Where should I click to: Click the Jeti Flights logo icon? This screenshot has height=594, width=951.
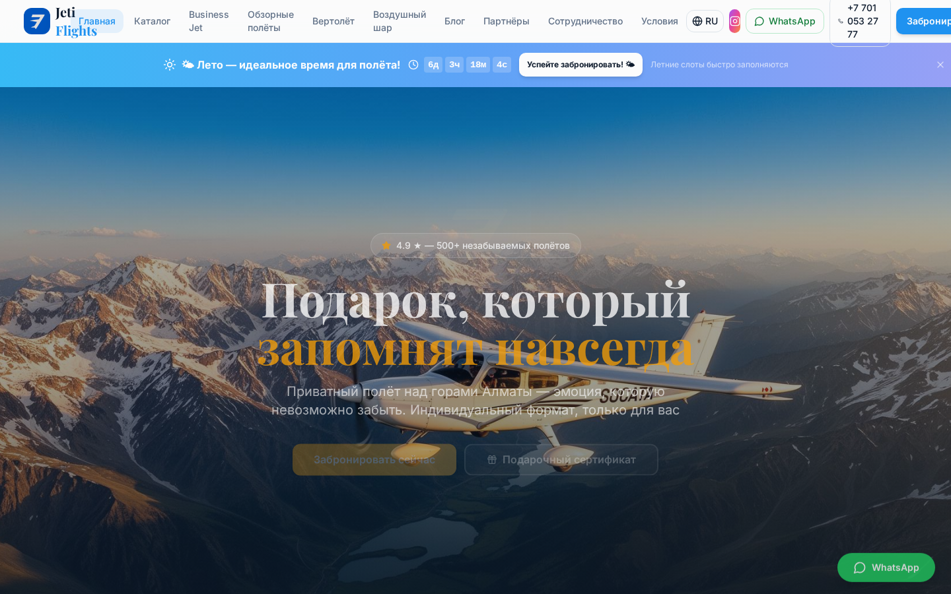pos(37,21)
